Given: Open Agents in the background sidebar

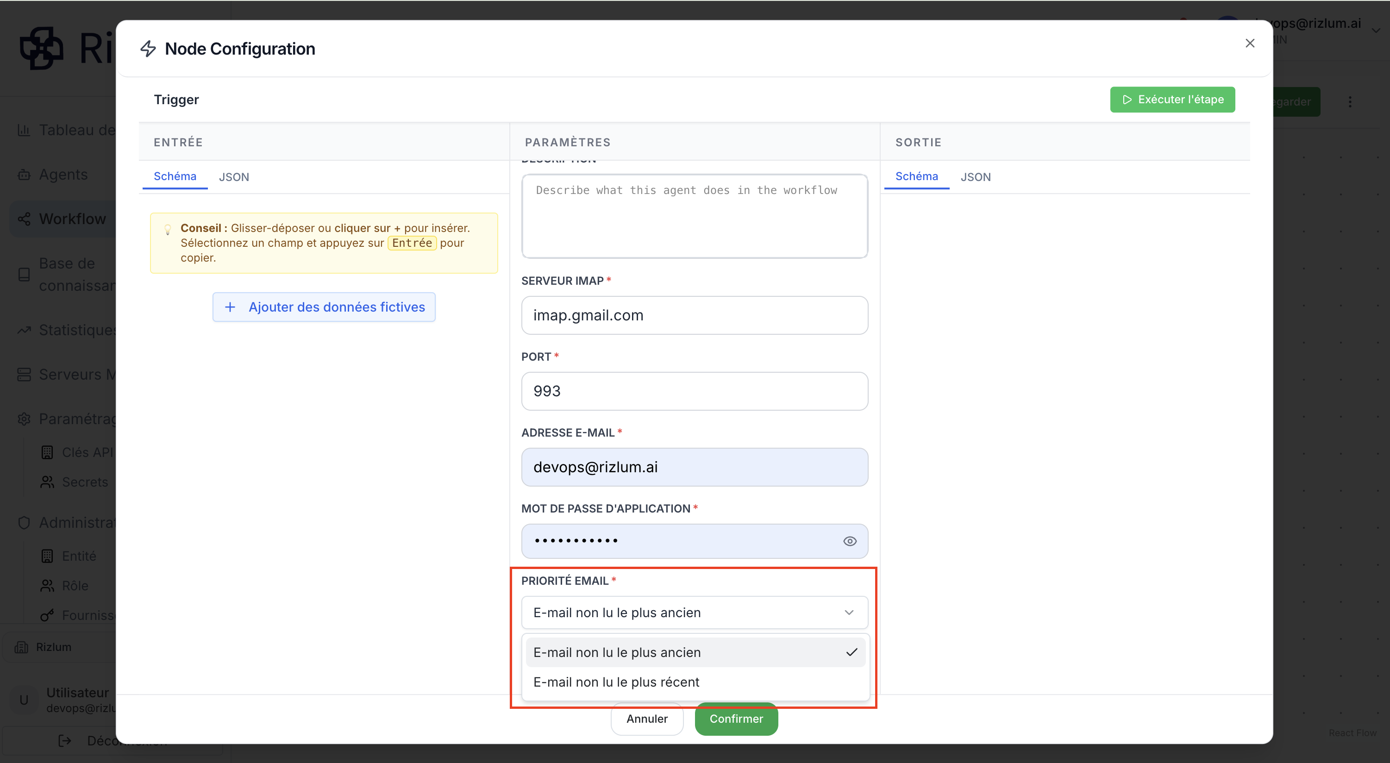Looking at the screenshot, I should 63,175.
